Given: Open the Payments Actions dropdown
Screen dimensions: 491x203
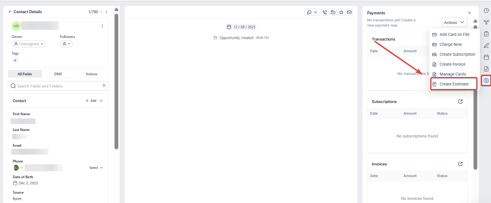Looking at the screenshot, I should tap(454, 22).
